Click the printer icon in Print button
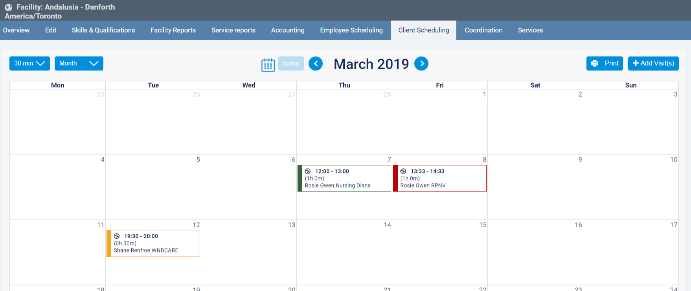Image resolution: width=691 pixels, height=291 pixels. (595, 63)
